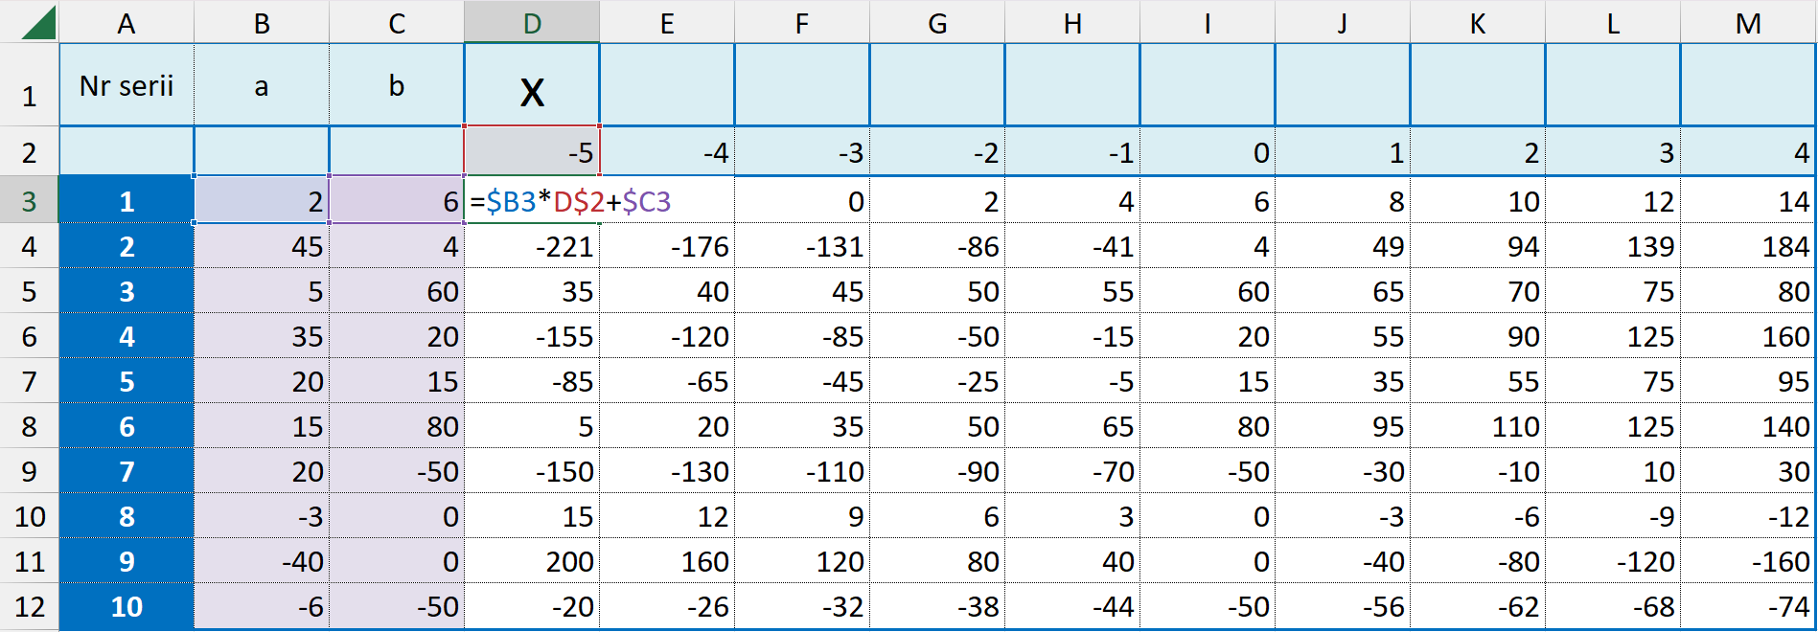Image resolution: width=1818 pixels, height=632 pixels.
Task: Click the Select All corner triangle
Action: click(36, 22)
